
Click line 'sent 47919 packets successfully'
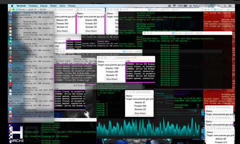point(60,132)
